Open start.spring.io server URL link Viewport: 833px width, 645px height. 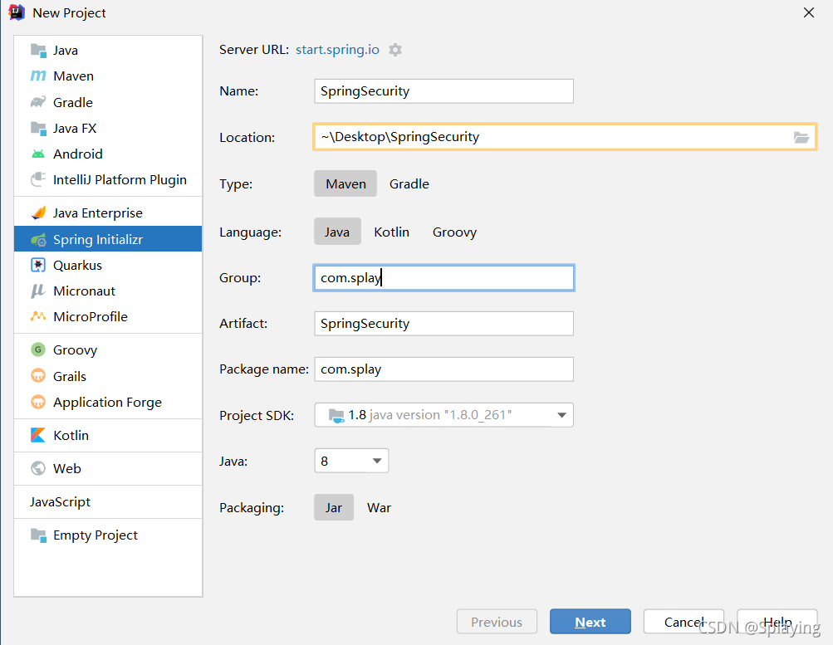pyautogui.click(x=337, y=49)
